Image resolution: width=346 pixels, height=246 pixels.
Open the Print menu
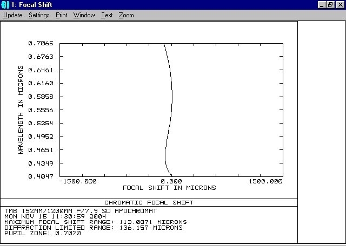click(62, 15)
